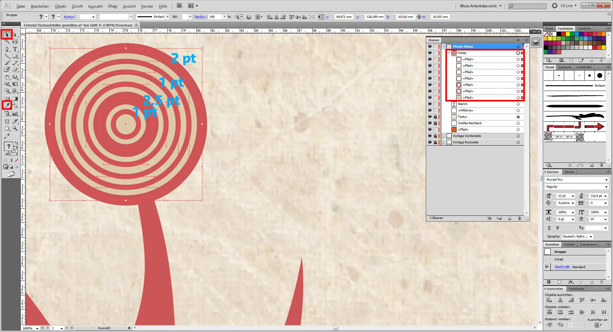The image size is (613, 332).
Task: Select the black arrow Selection tool
Action: click(7, 34)
